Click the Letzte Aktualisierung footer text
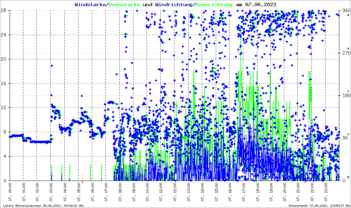 tap(43, 205)
